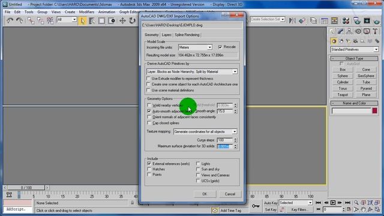The height and width of the screenshot is (216, 384).
Task: Open the Animation menu
Action: click(107, 12)
